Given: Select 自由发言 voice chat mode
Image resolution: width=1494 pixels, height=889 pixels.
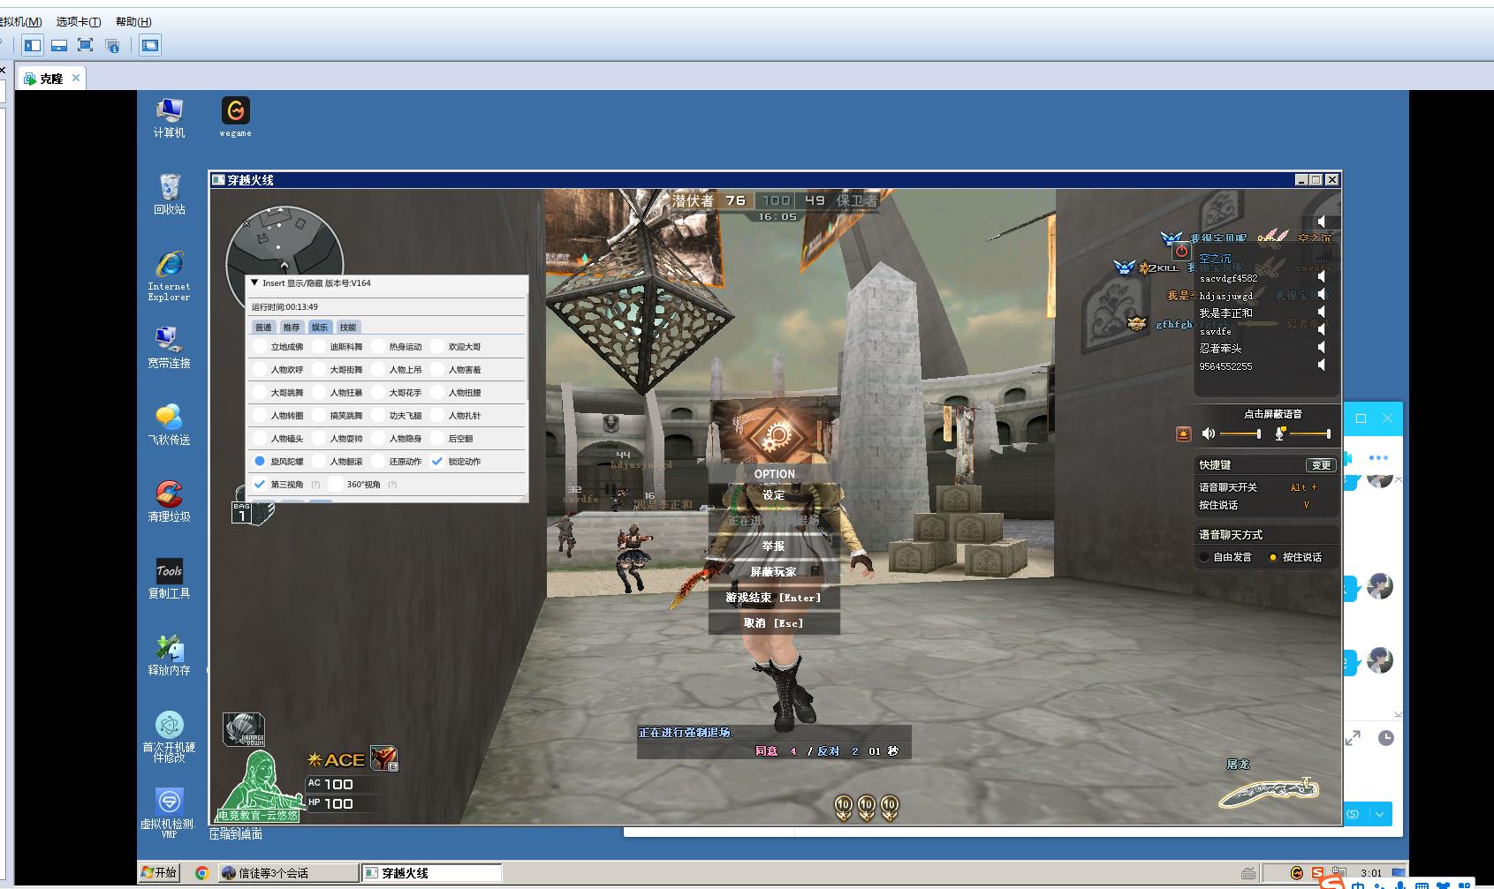Looking at the screenshot, I should (x=1204, y=557).
